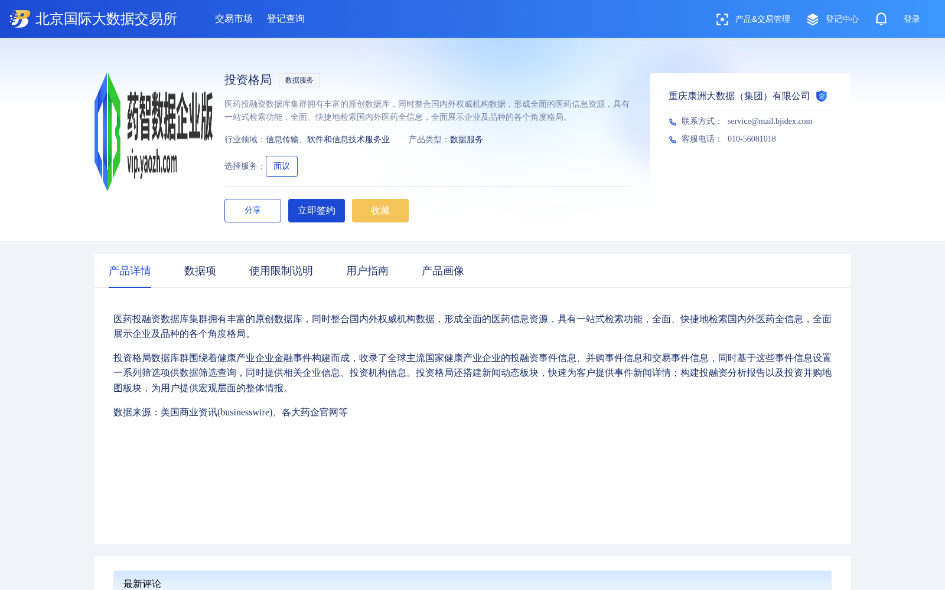The height and width of the screenshot is (590, 945).
Task: Click the email service@mail.bjidex.com
Action: [770, 121]
